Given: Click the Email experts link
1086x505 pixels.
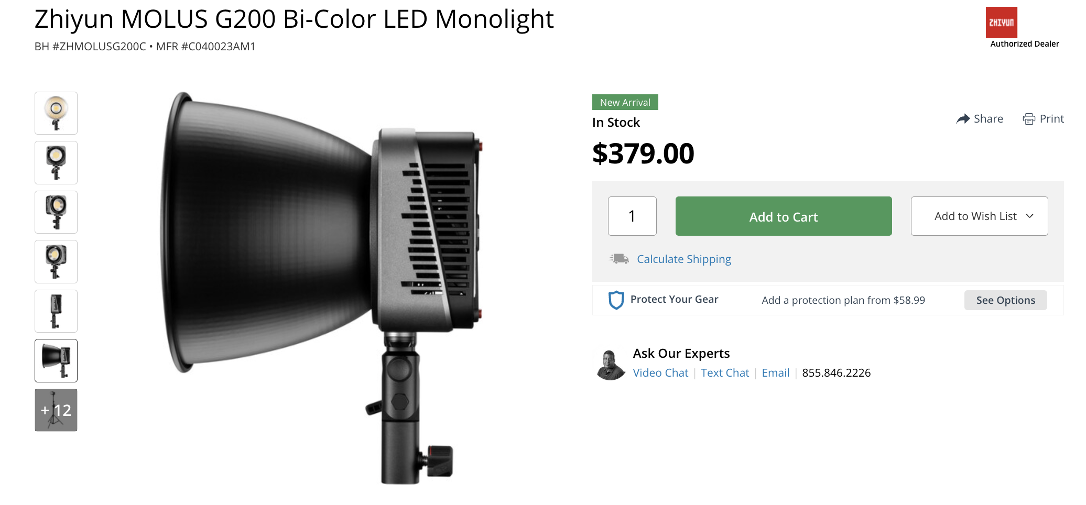Looking at the screenshot, I should (775, 373).
